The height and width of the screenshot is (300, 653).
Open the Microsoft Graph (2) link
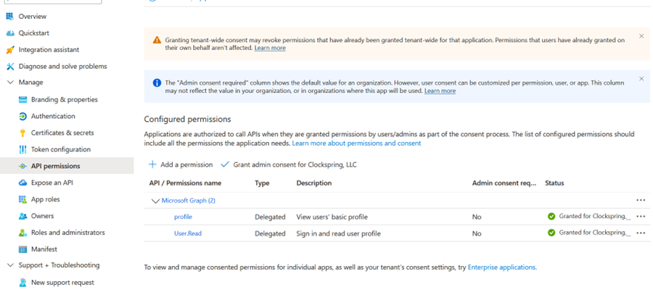(188, 201)
